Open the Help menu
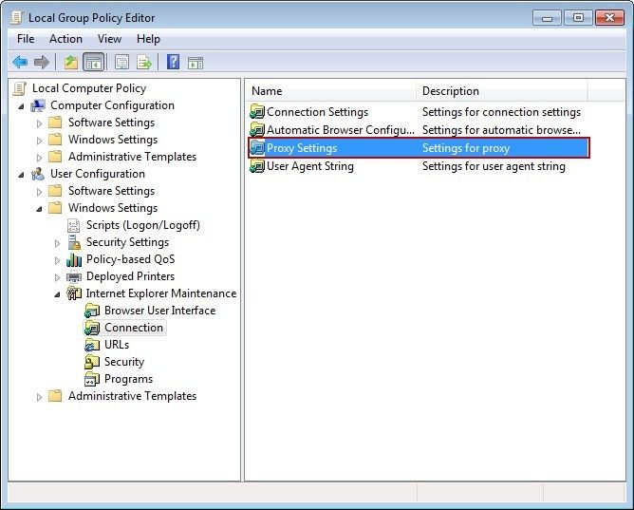This screenshot has width=634, height=510. [148, 39]
